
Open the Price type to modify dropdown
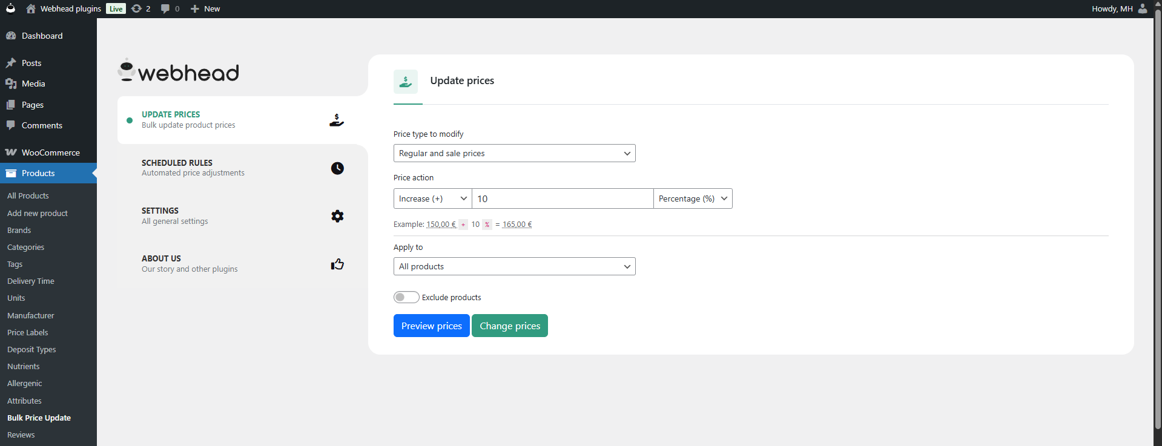pos(514,153)
